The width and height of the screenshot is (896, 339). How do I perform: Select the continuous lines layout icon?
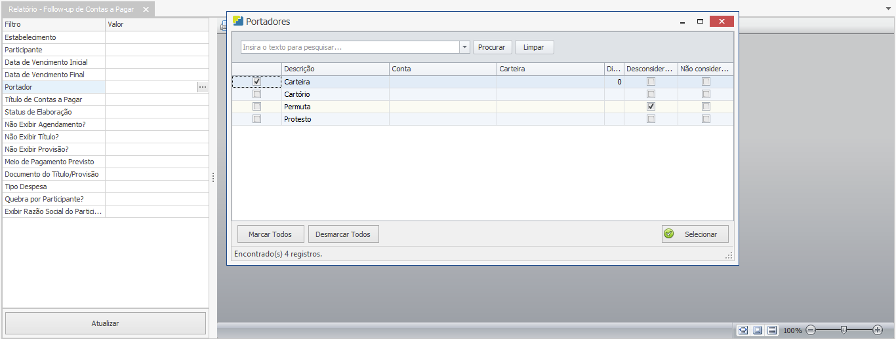click(772, 330)
